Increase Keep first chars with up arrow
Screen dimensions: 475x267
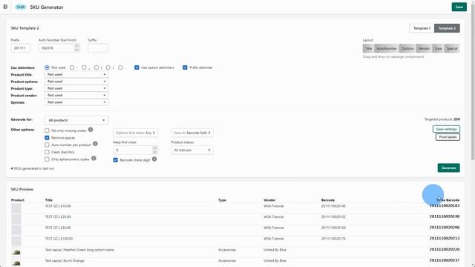click(x=155, y=148)
